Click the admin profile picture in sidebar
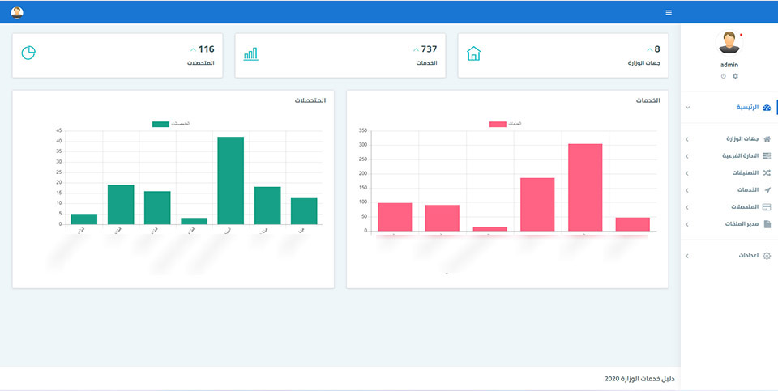Screen dimensions: 778x391 coord(729,43)
